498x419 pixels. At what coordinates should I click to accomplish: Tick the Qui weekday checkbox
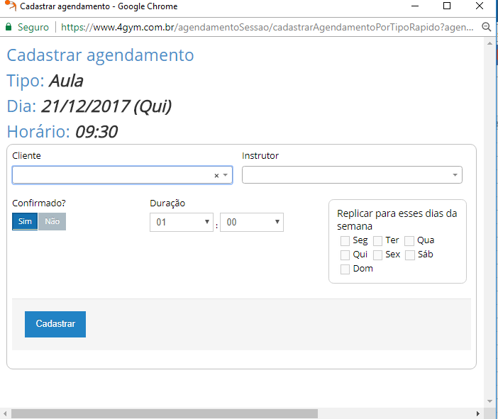(x=345, y=255)
